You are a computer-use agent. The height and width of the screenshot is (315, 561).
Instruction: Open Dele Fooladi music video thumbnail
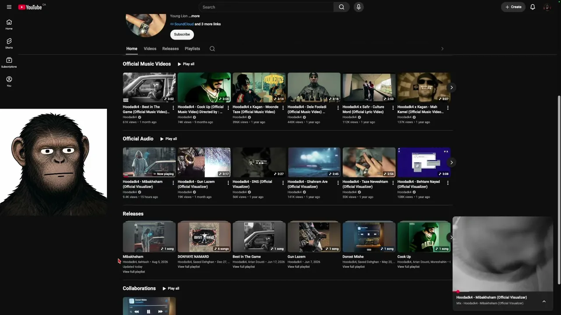click(314, 87)
